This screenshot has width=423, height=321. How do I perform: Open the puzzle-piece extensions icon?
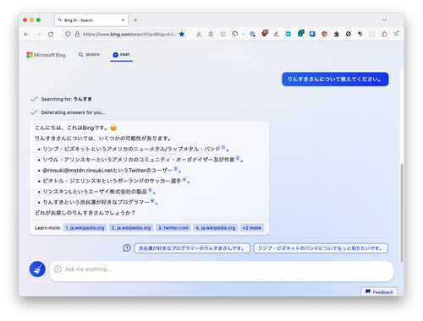(337, 34)
